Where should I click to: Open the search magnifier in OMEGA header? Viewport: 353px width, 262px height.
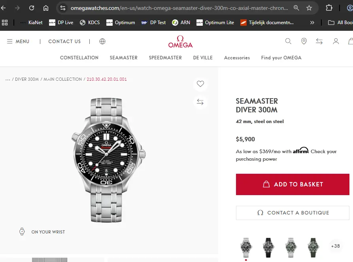288,41
